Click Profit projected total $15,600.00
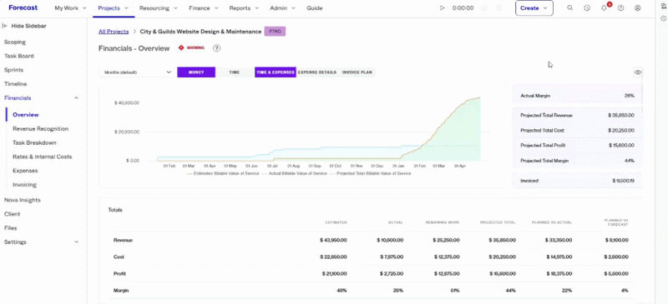 click(x=503, y=274)
